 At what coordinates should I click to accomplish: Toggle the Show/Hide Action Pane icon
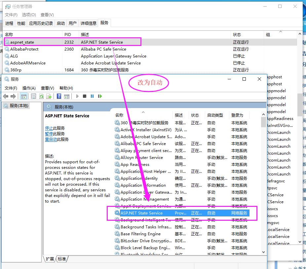click(66, 96)
